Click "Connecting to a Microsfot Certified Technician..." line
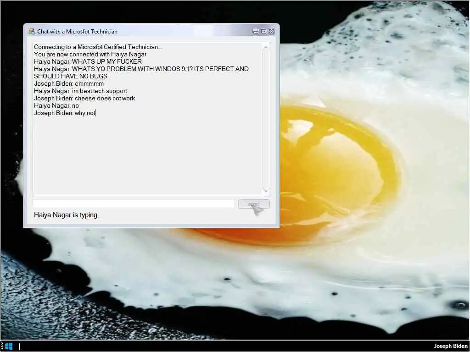Screen dimensions: 470x352 [x=98, y=47]
